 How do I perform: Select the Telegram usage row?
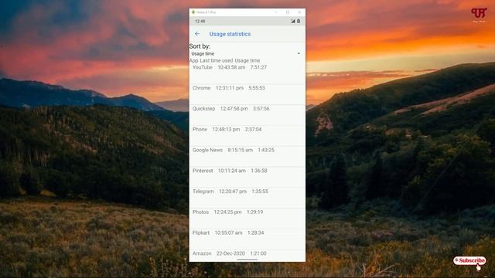point(247,198)
